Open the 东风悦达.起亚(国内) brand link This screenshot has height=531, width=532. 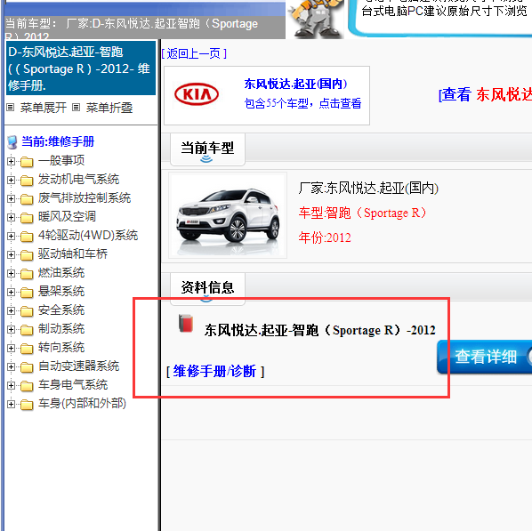click(x=295, y=84)
